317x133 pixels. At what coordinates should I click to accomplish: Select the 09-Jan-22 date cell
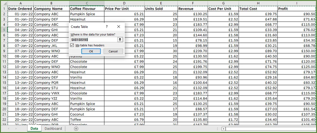click(20, 61)
